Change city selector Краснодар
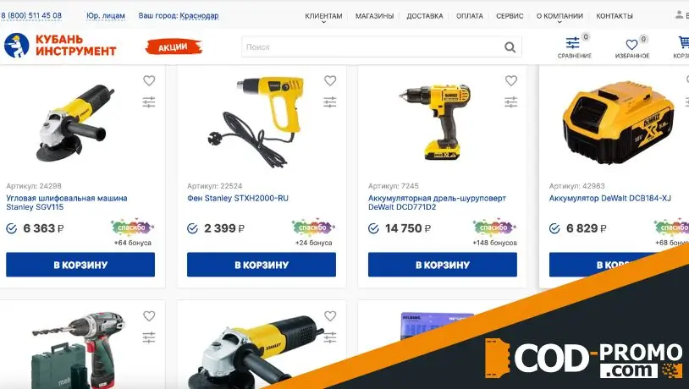Image resolution: width=689 pixels, height=389 pixels. [x=199, y=15]
